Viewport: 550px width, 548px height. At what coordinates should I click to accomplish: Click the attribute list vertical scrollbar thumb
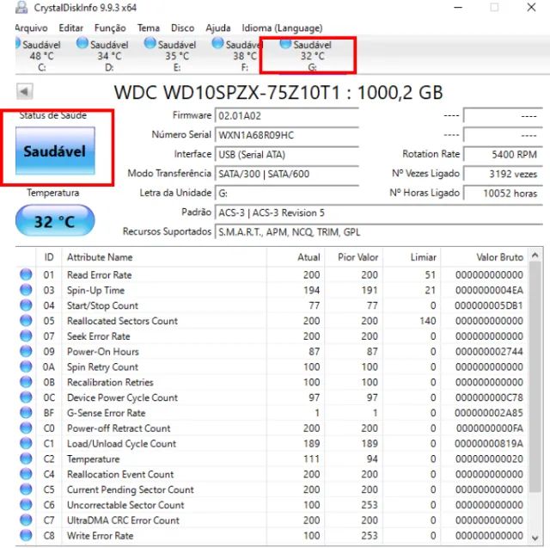click(x=535, y=377)
